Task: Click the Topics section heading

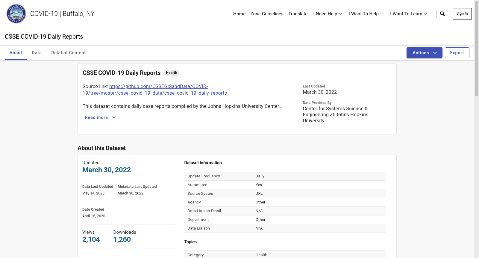Action: [190, 242]
